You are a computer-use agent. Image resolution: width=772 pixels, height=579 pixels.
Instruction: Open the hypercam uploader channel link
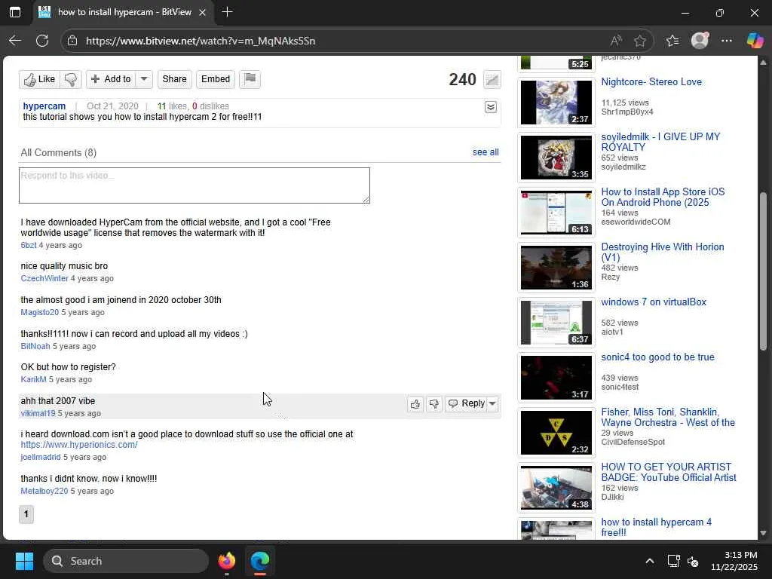(x=44, y=106)
